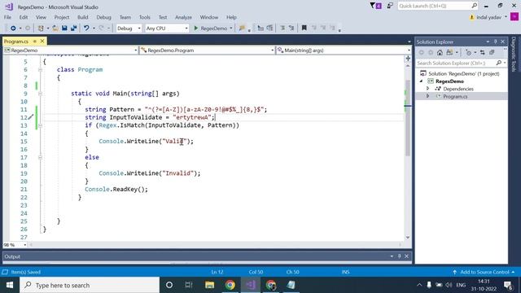Collapse the class Program code block
Viewport: 521px width, 293px height.
[x=40, y=70]
